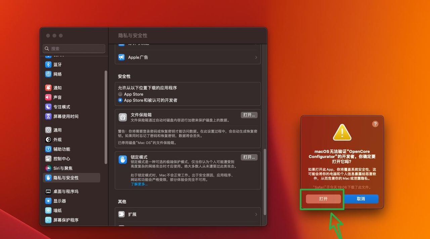The height and width of the screenshot is (239, 430).
Task: Click the Lockdown Mode hand icon
Action: (123, 159)
